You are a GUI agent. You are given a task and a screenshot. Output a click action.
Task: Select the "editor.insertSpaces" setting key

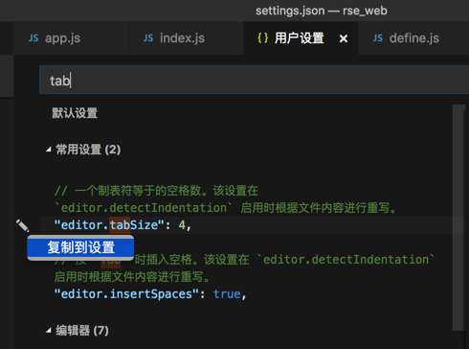(x=126, y=294)
